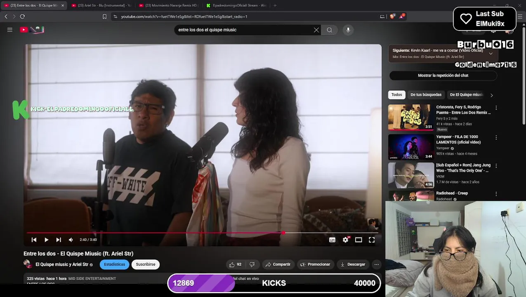Select the 'Todos' filter chip
Image resolution: width=526 pixels, height=297 pixels.
click(x=396, y=95)
